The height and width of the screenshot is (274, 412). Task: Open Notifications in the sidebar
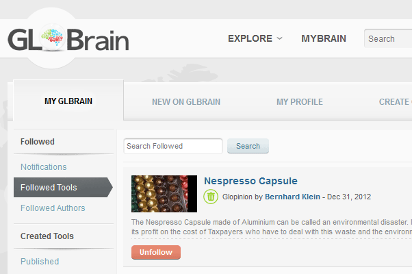(x=44, y=166)
